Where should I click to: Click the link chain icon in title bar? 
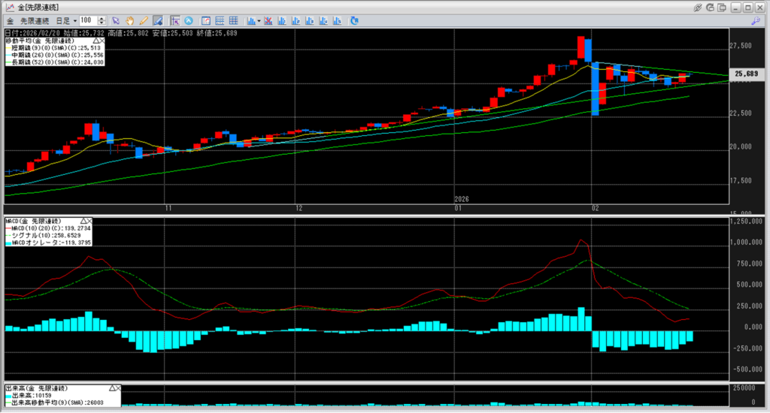pos(697,7)
